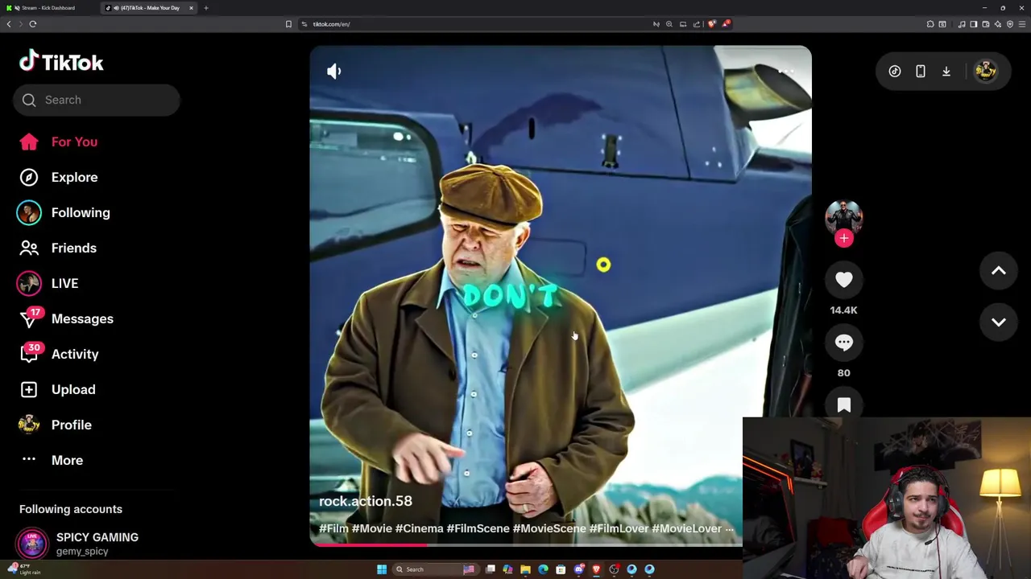1031x579 pixels.
Task: Open the mobile app phone icon
Action: (x=921, y=71)
